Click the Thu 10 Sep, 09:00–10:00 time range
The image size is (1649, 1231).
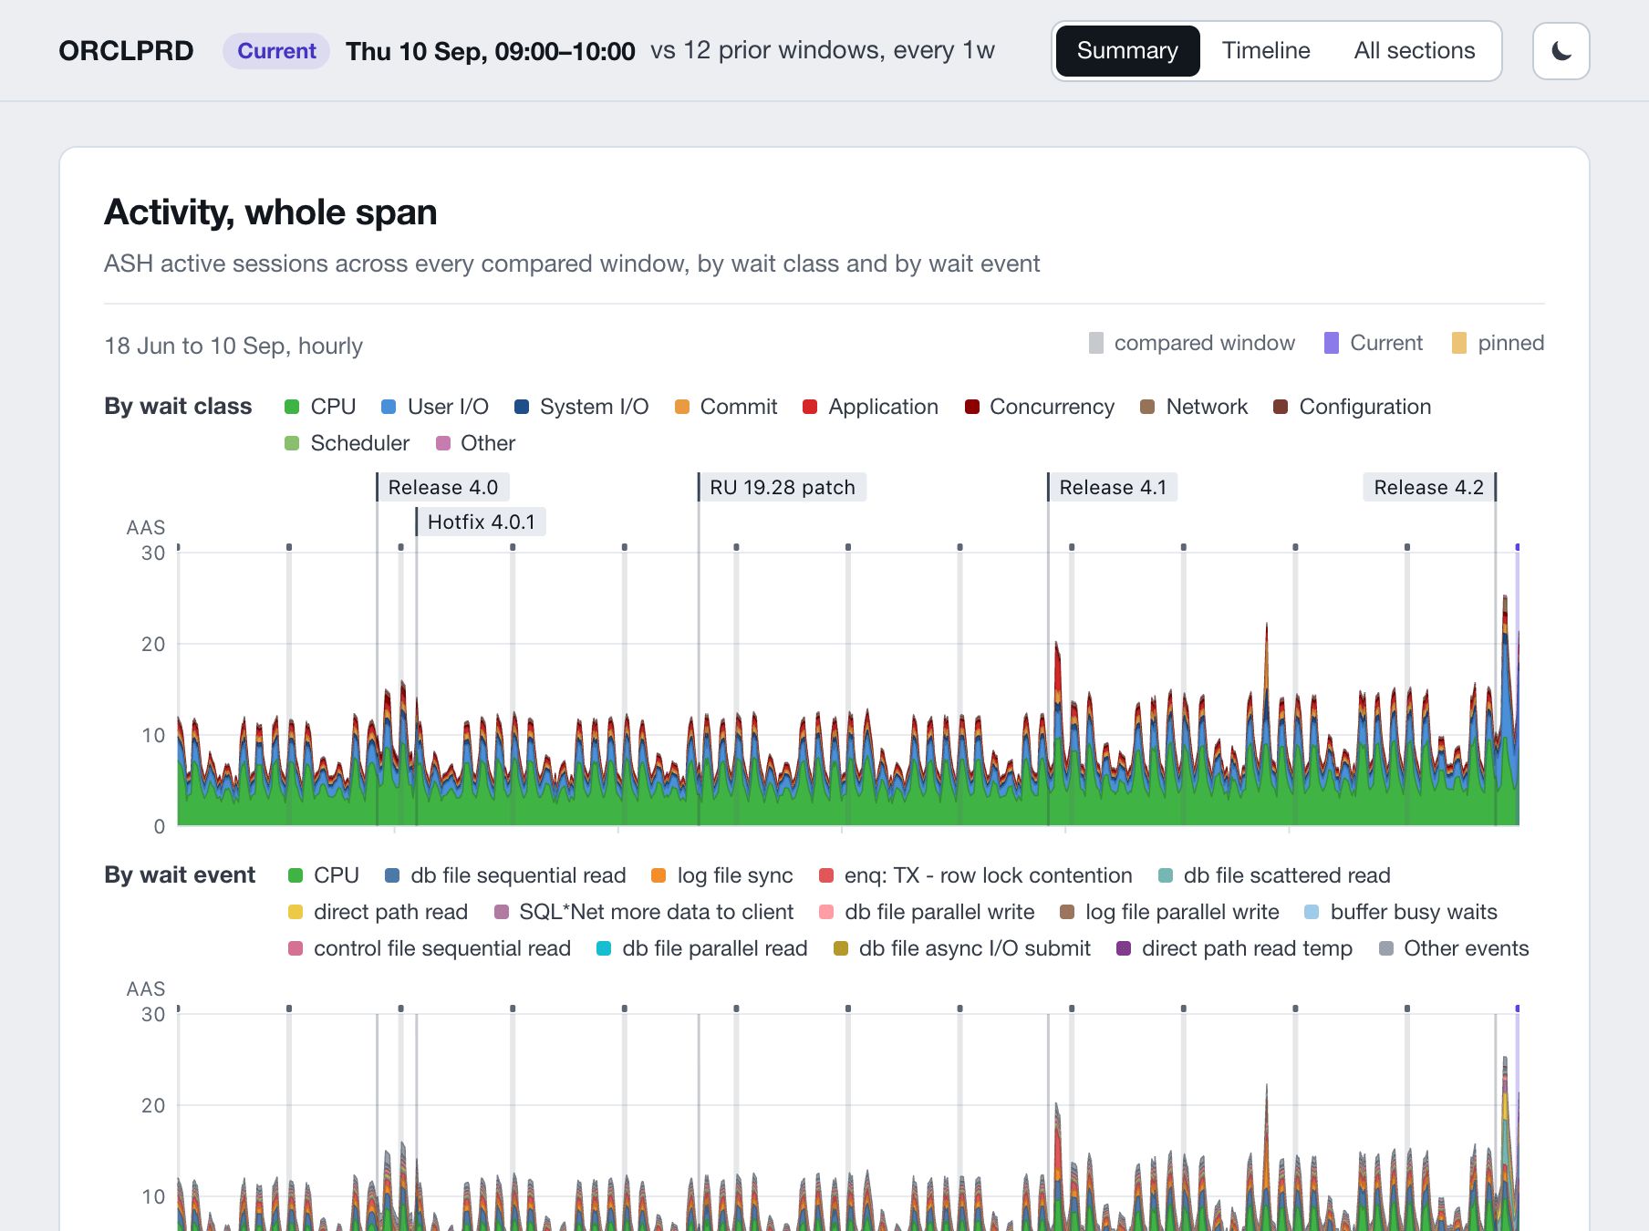(x=491, y=51)
